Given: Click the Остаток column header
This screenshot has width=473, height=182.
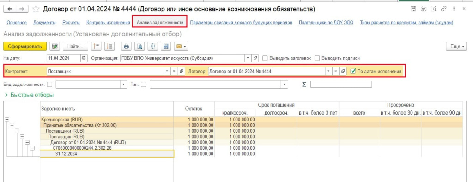Looking at the screenshot, I should 194,109.
